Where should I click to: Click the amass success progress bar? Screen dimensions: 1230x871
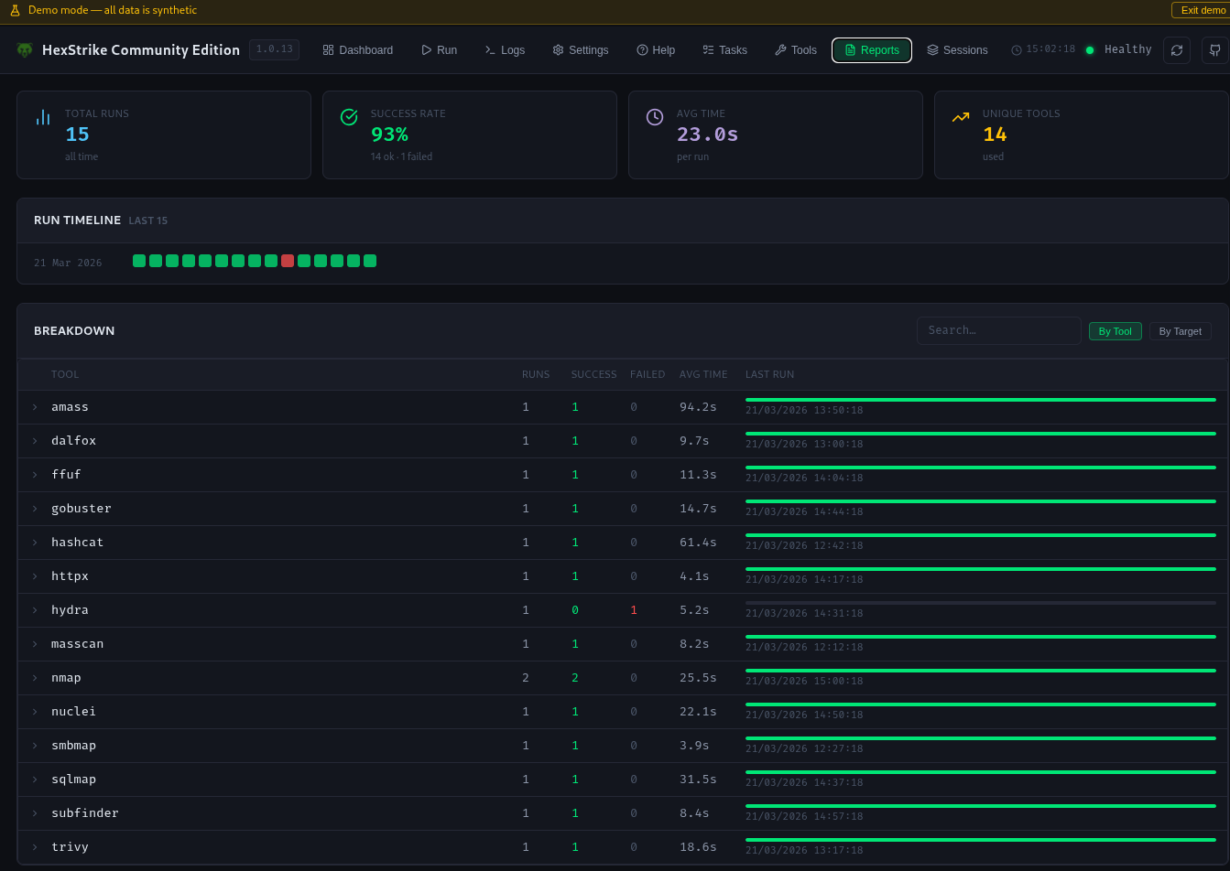(x=981, y=400)
